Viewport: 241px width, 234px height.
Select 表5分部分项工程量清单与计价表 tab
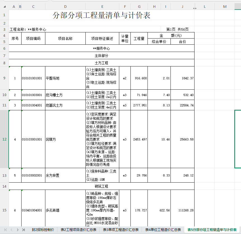[x=212, y=230]
